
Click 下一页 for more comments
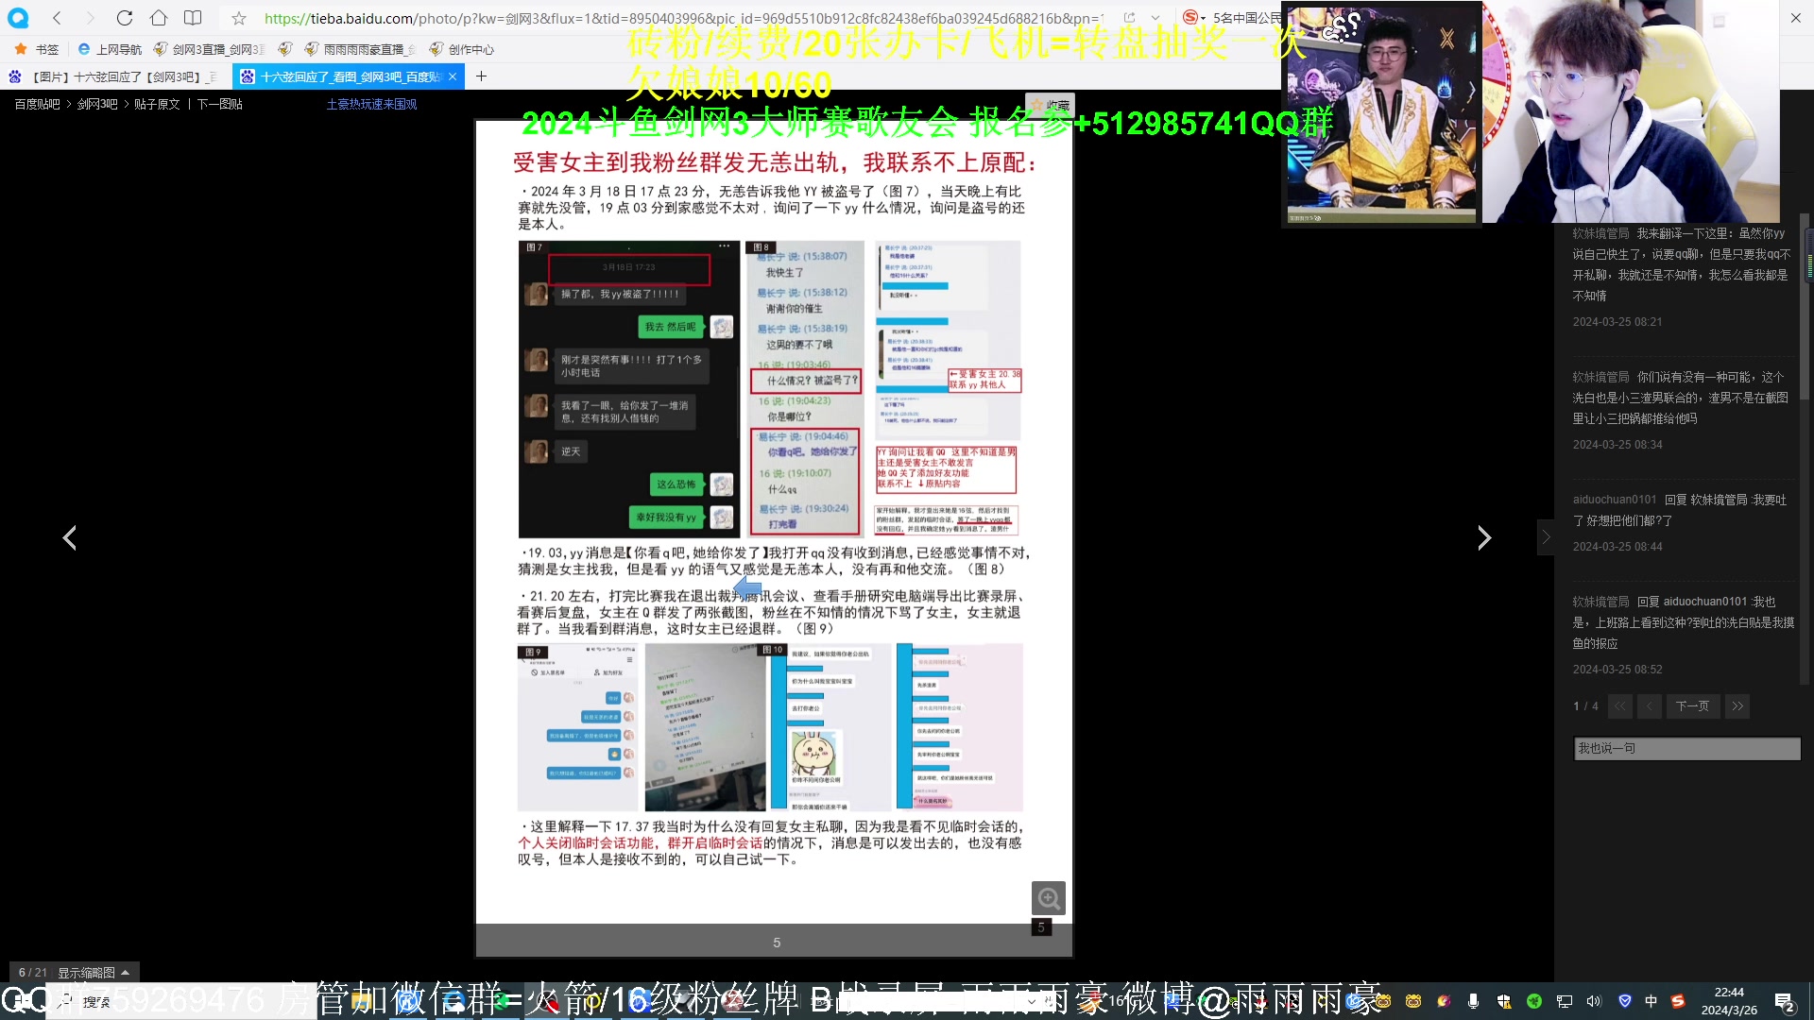pyautogui.click(x=1692, y=706)
